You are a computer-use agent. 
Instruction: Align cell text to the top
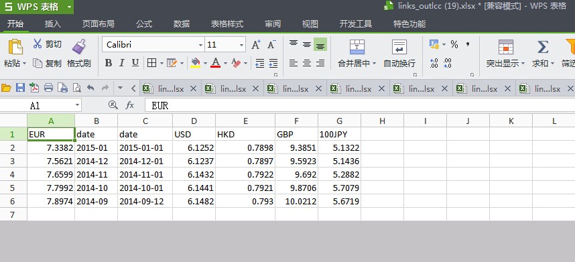[x=294, y=44]
